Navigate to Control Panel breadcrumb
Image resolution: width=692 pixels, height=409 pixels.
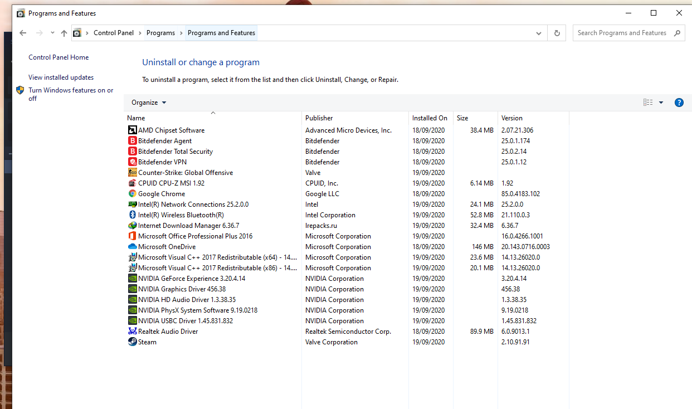tap(114, 33)
